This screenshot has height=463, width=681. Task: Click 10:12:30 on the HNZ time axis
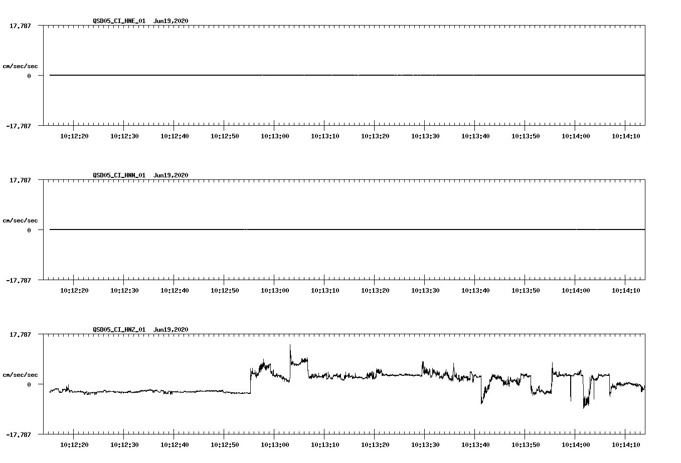click(124, 445)
